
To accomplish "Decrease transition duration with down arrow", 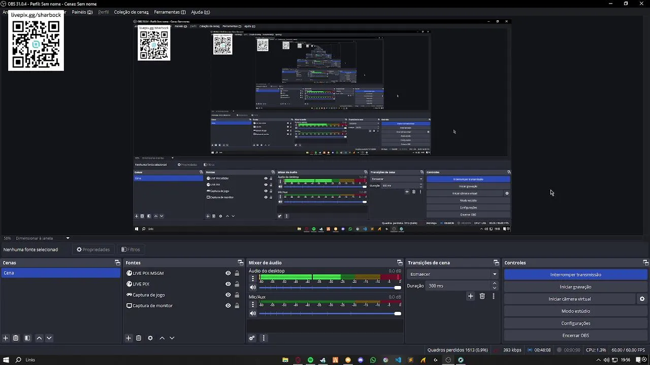I will click(x=495, y=288).
